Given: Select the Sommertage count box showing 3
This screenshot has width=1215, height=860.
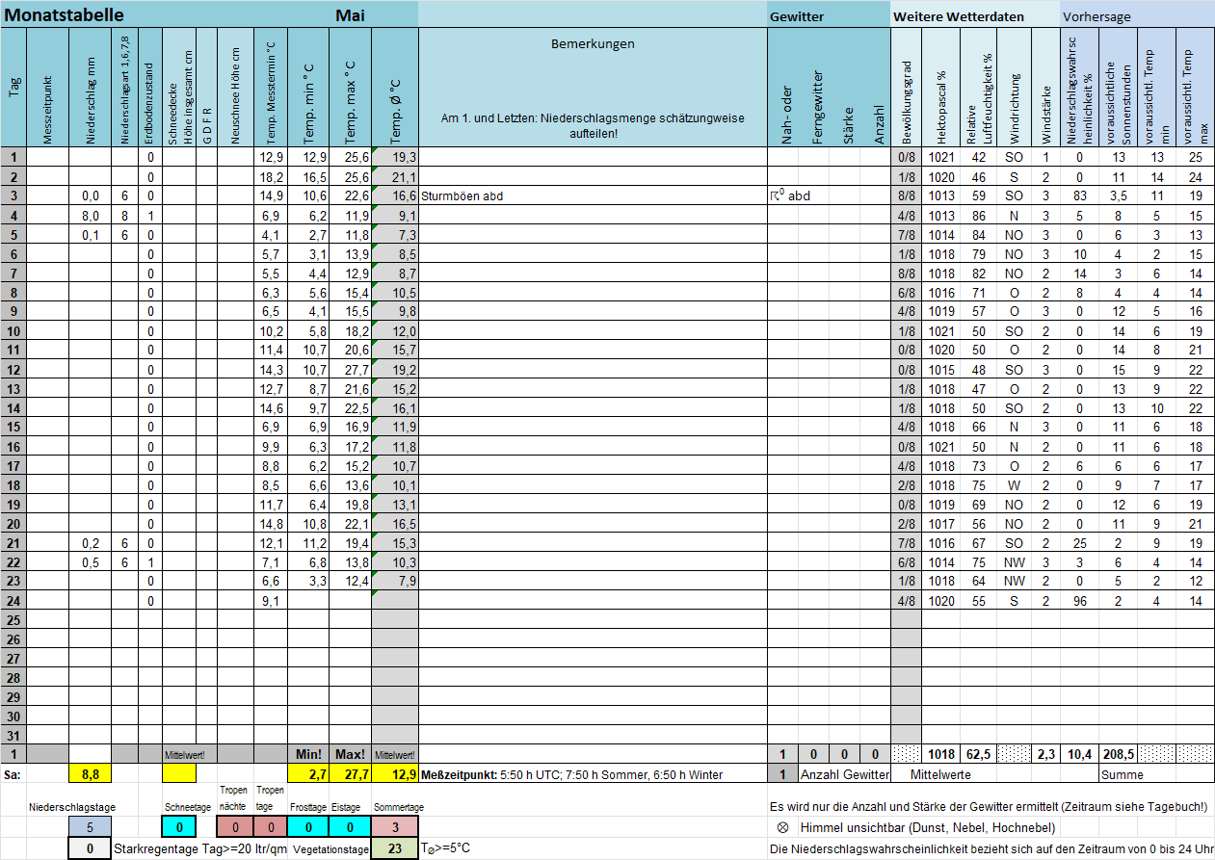Looking at the screenshot, I should 395,826.
